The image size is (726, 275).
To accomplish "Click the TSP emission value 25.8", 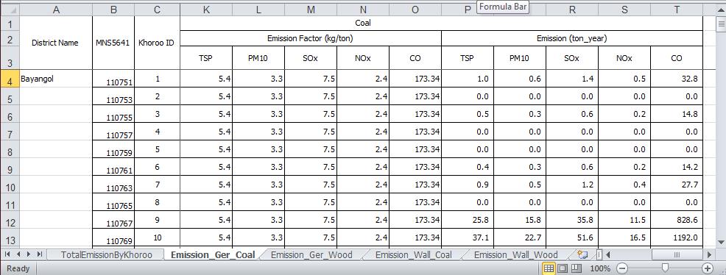I will click(x=468, y=220).
